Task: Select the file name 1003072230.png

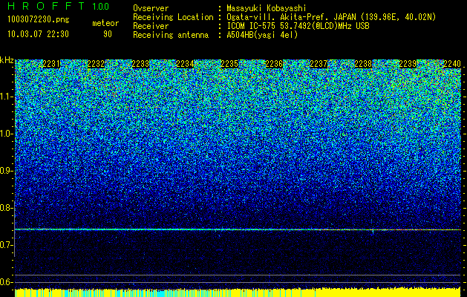Action: (39, 20)
